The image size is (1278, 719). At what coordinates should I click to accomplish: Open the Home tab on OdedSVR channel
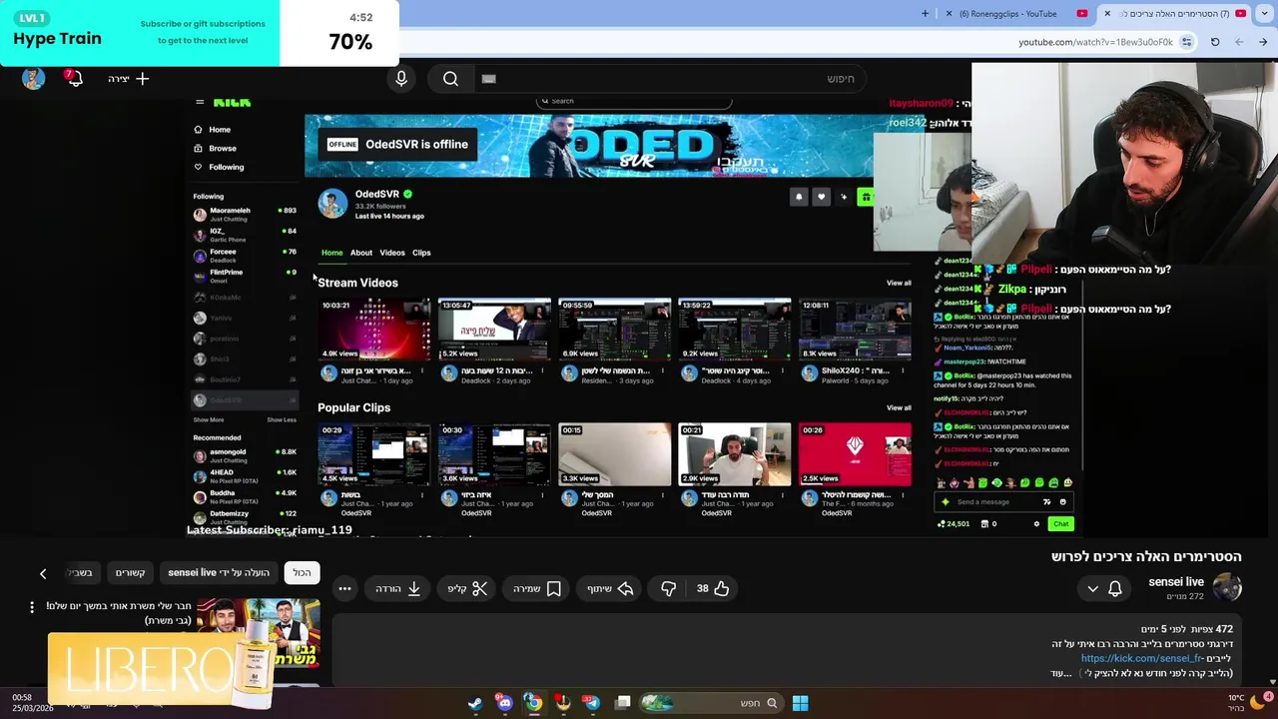(x=331, y=253)
